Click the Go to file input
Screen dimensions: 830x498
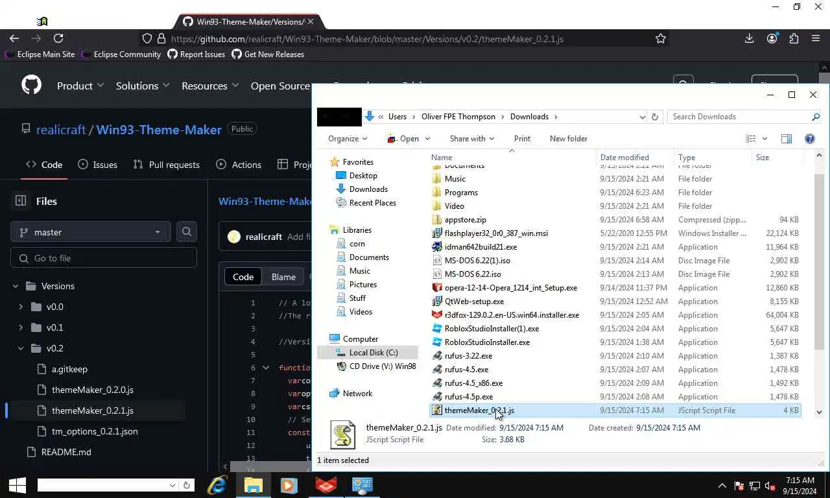coord(104,257)
